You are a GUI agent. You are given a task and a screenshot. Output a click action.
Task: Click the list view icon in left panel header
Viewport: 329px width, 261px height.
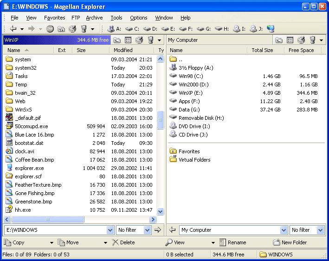[128, 40]
